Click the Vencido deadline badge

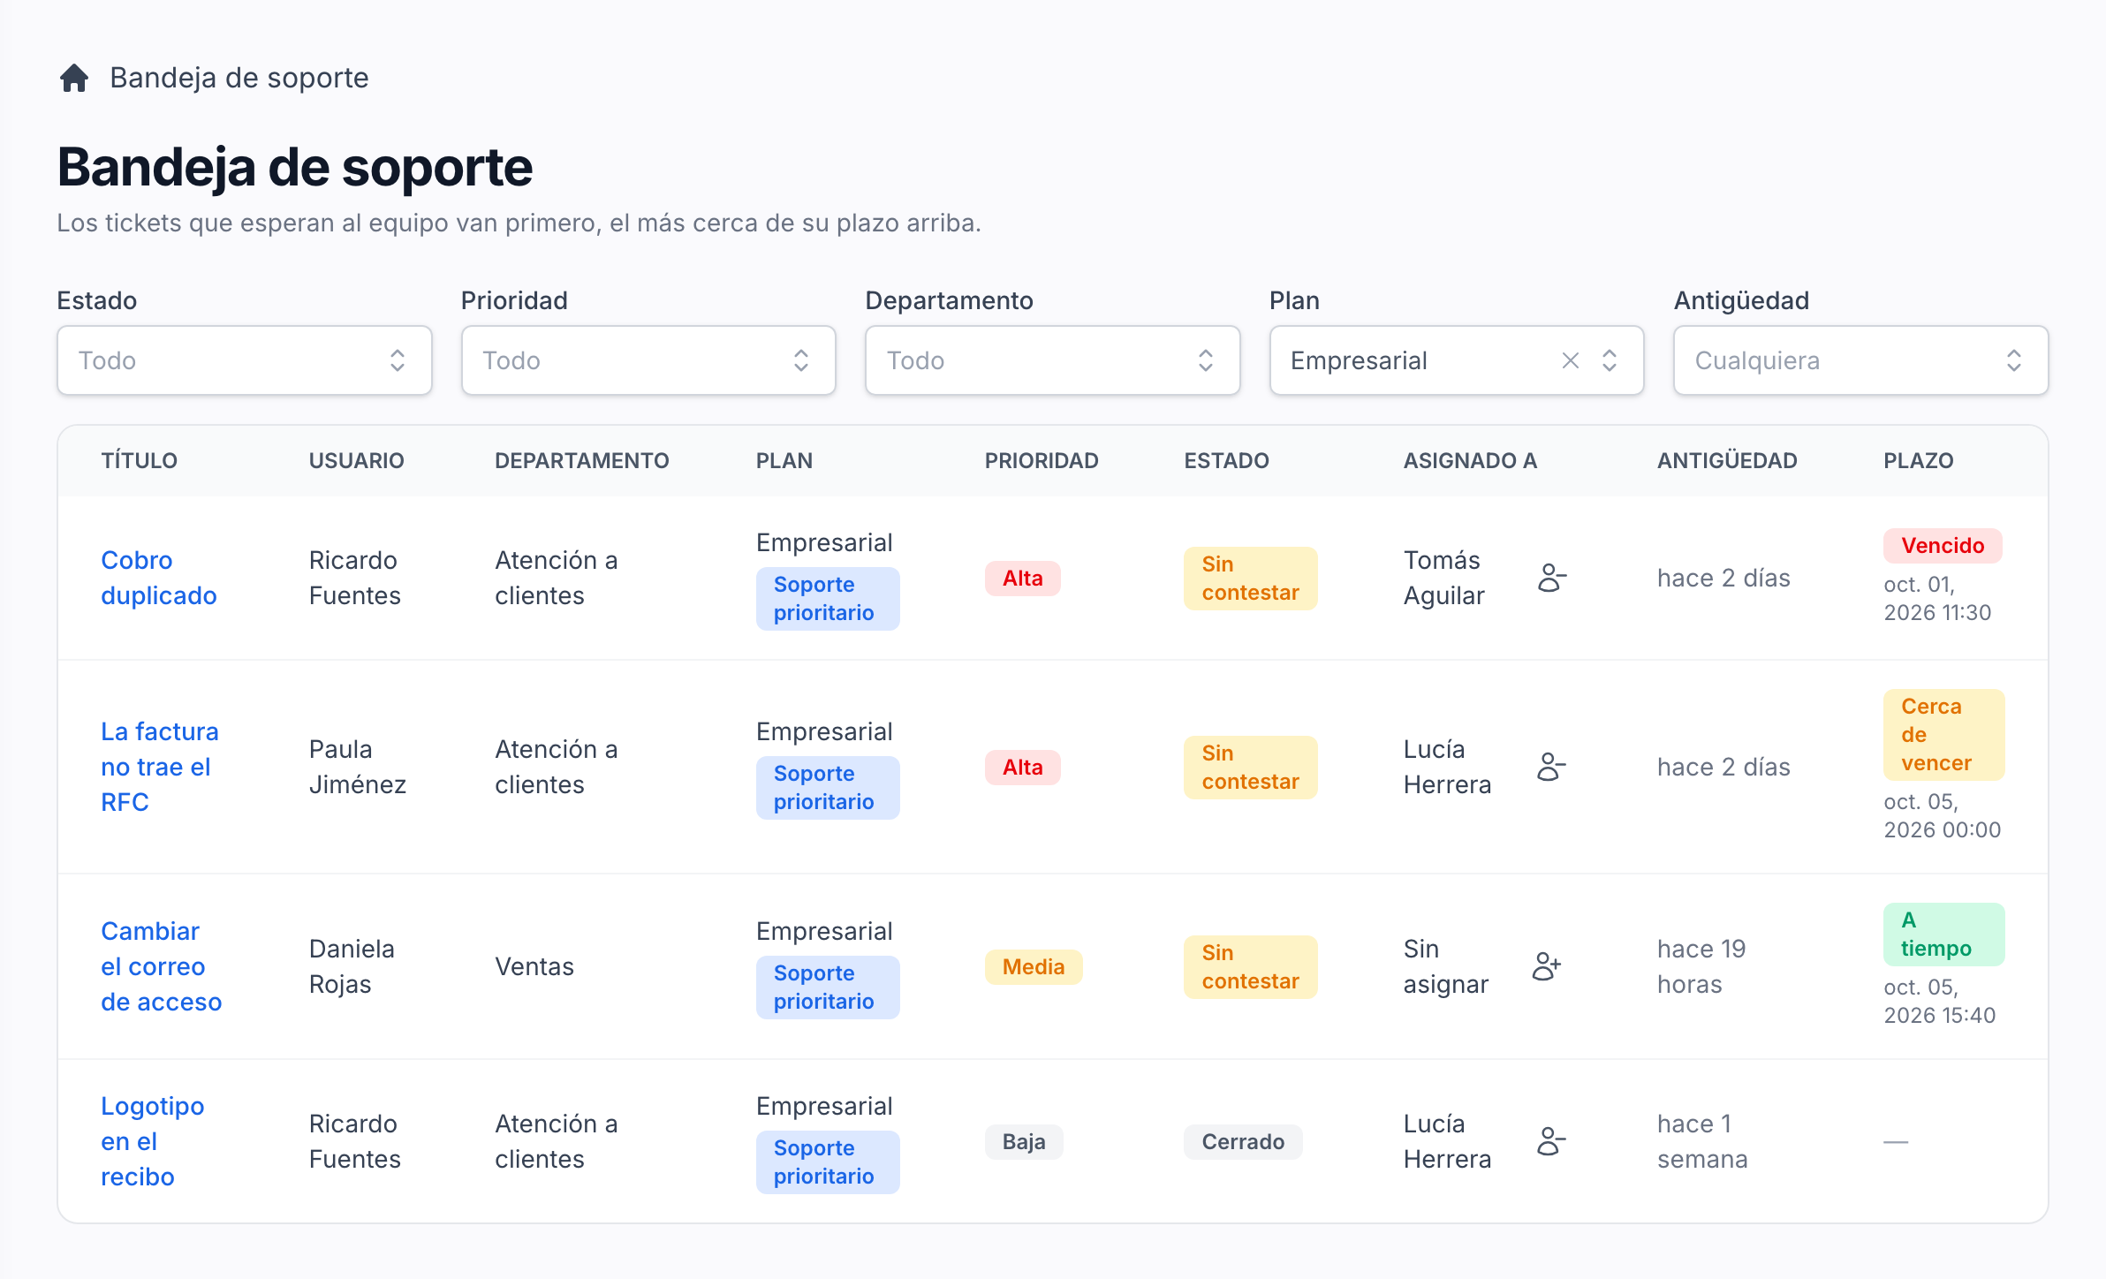(1943, 546)
